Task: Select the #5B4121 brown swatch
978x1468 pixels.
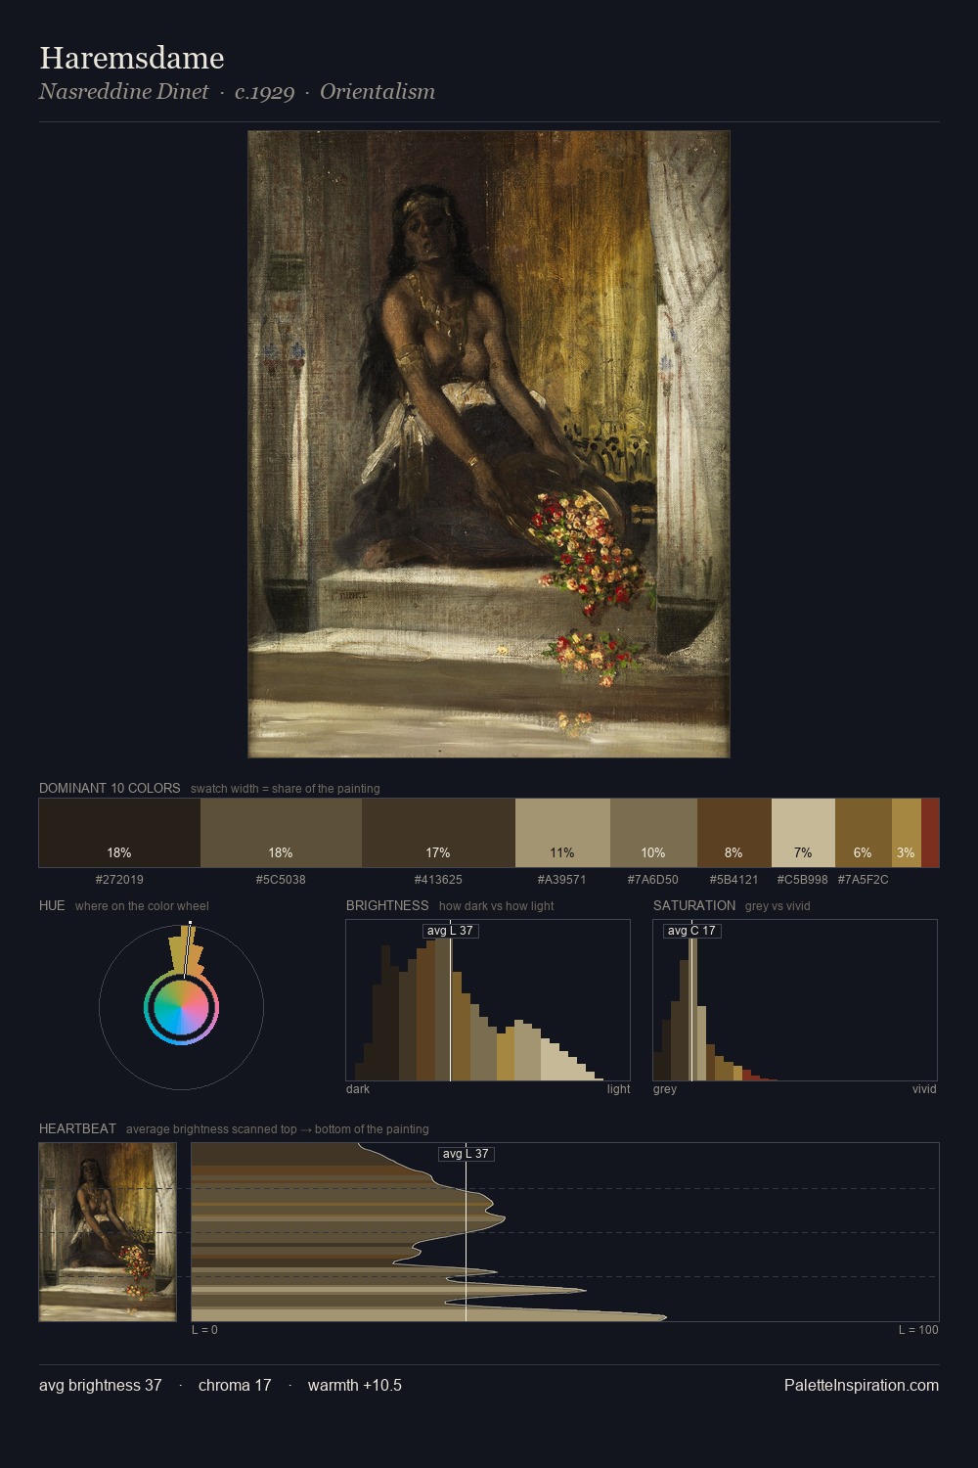Action: (734, 833)
